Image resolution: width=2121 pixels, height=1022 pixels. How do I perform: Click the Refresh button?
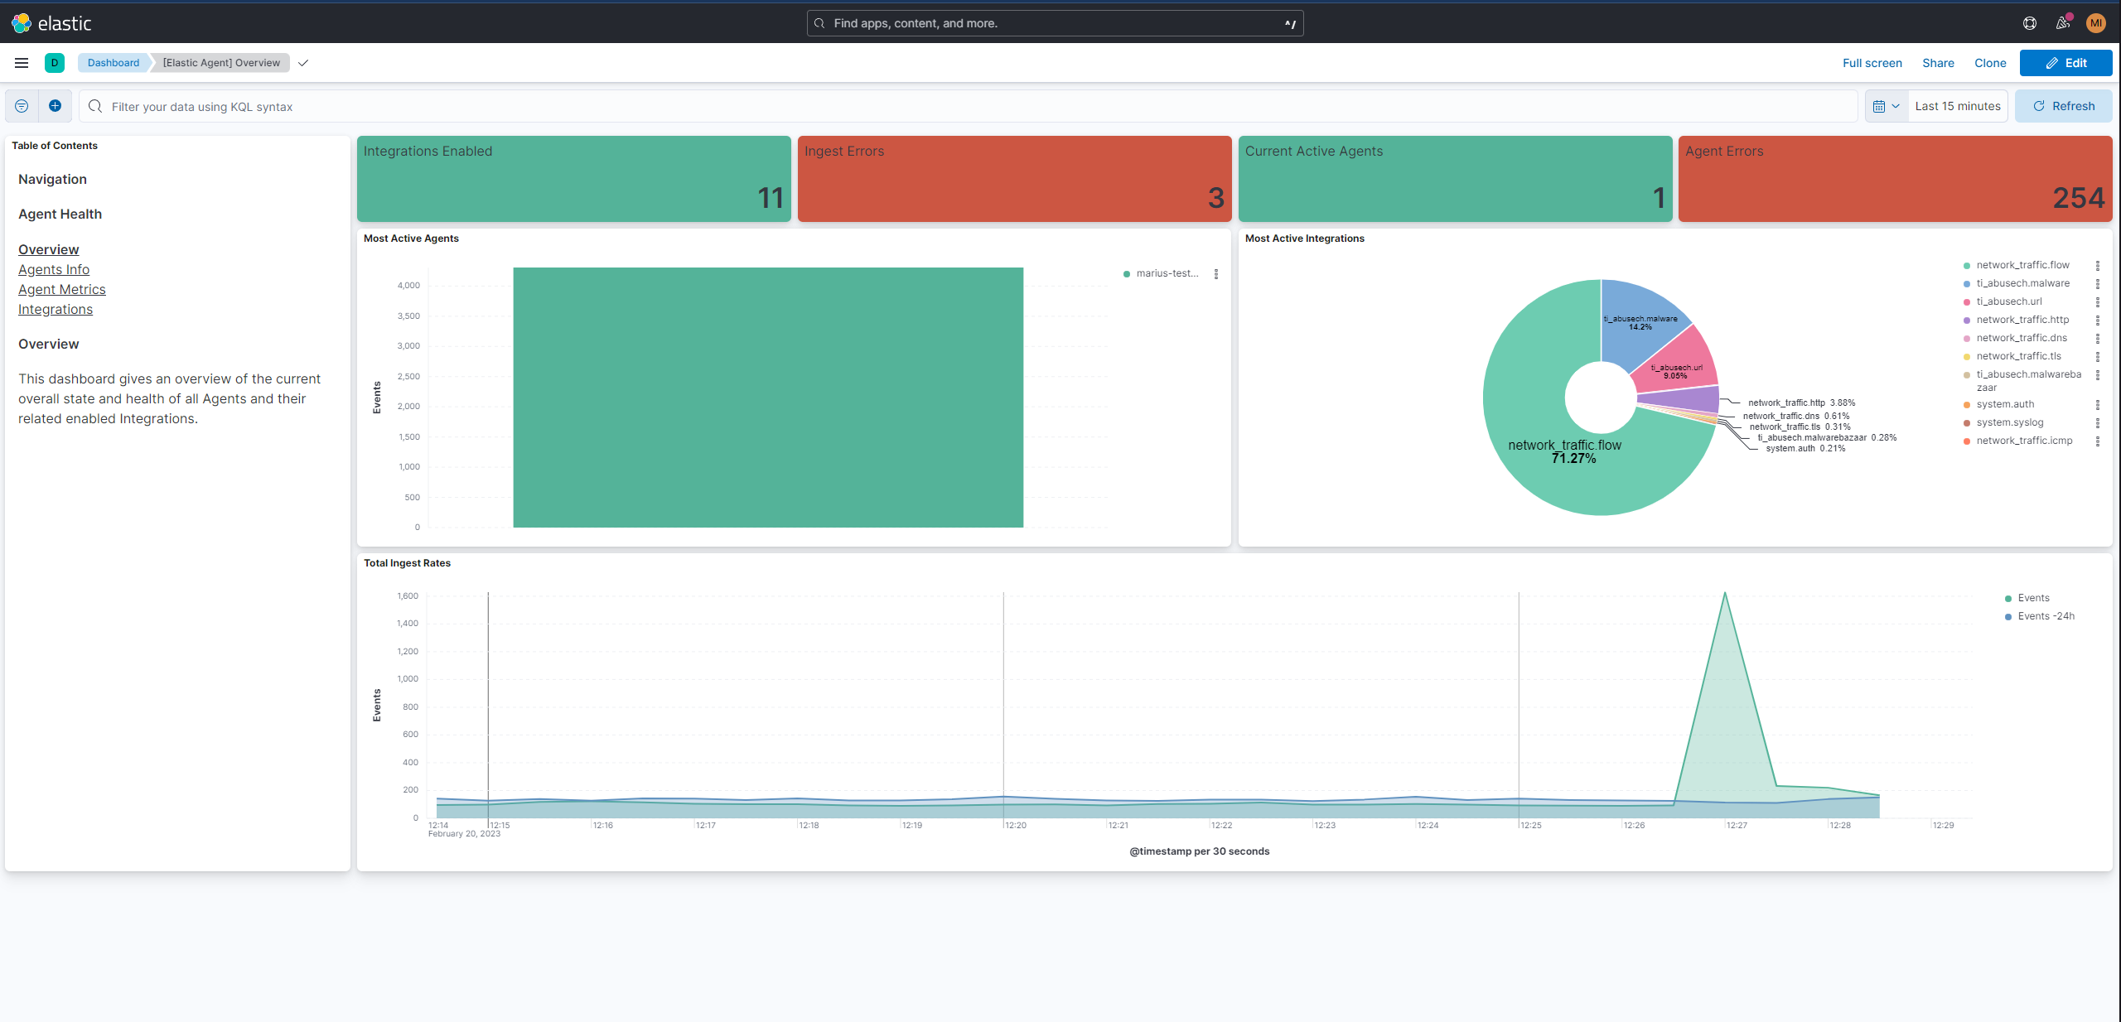point(2063,106)
